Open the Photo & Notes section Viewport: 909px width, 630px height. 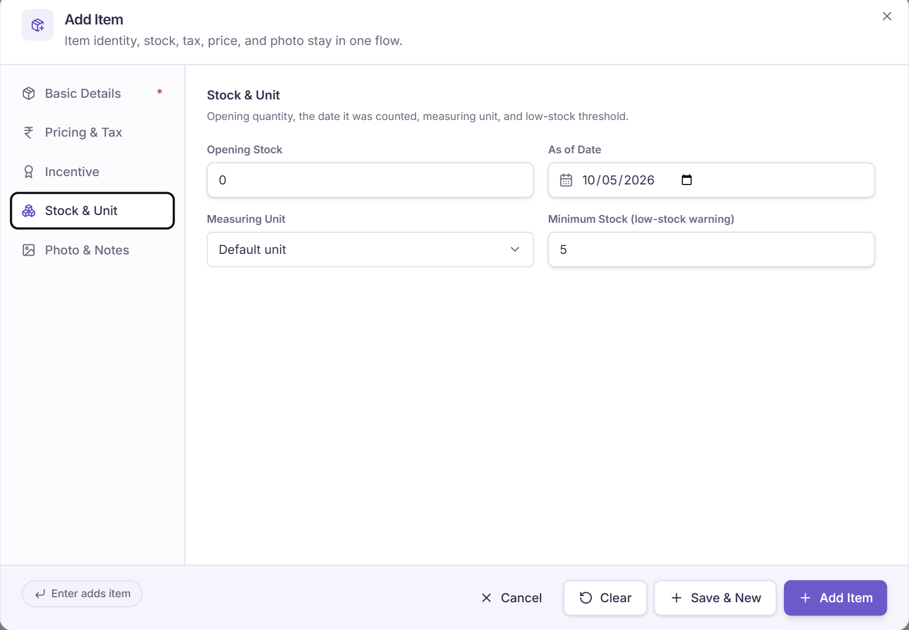tap(92, 250)
